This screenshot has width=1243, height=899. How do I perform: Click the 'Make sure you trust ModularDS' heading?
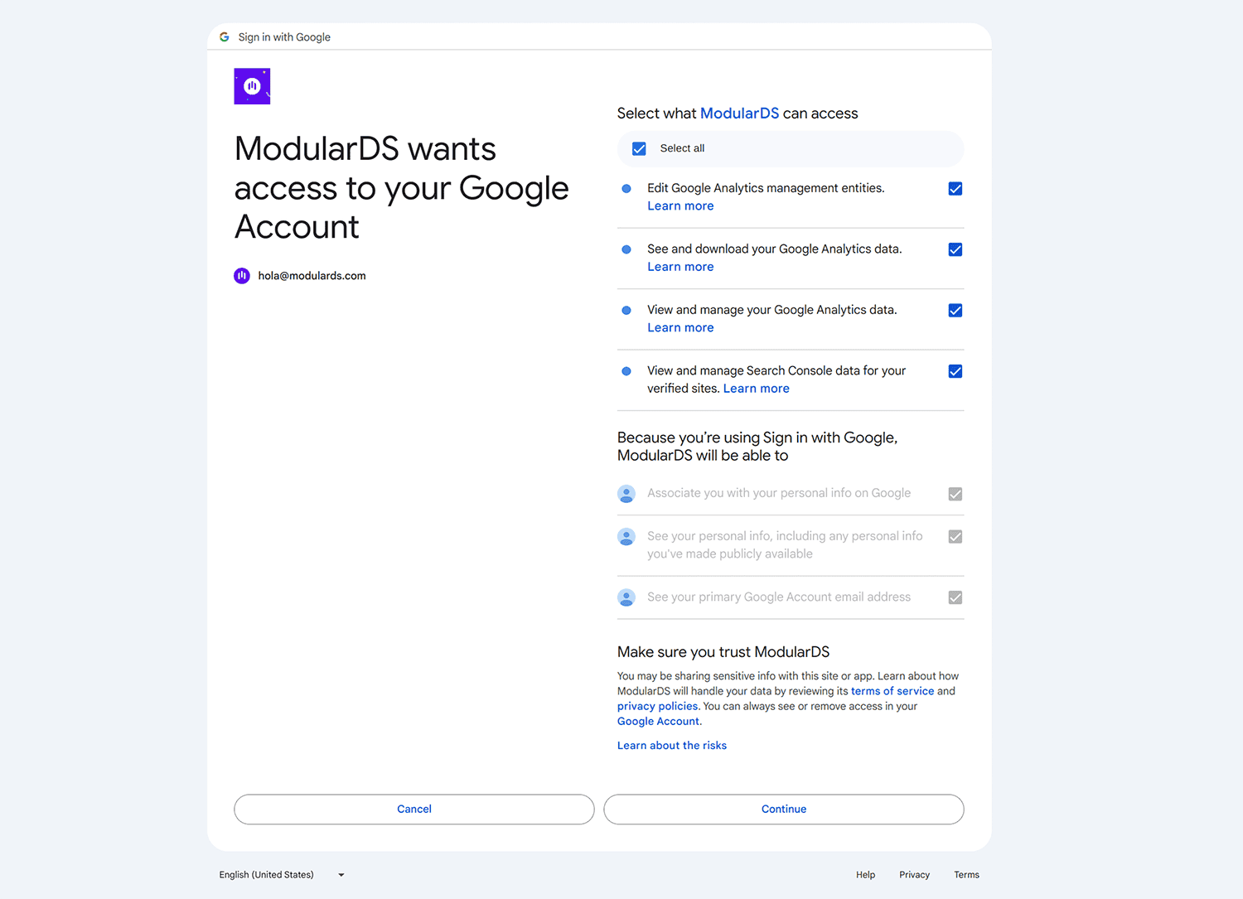click(723, 652)
